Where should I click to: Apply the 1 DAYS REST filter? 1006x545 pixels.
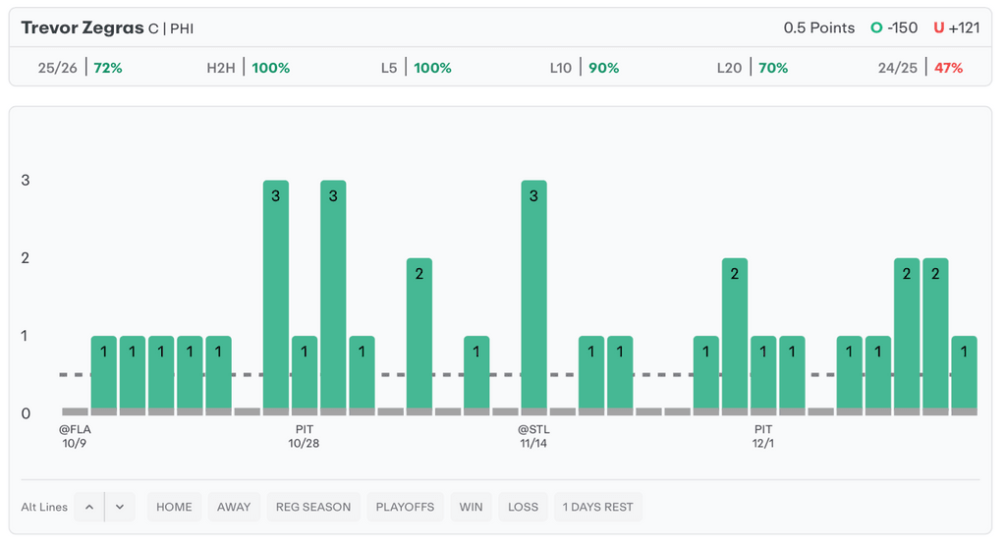coord(597,507)
